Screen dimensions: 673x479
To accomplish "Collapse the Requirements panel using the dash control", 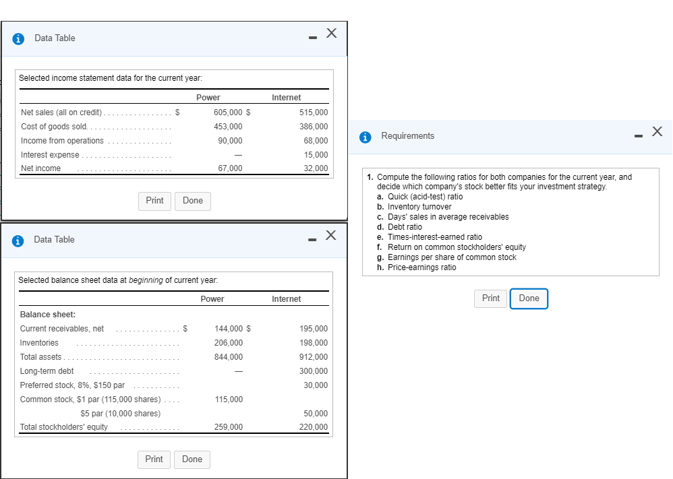I will (x=638, y=133).
